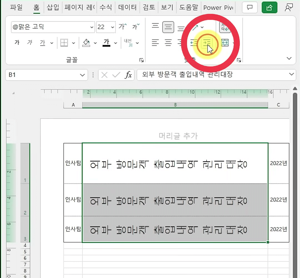Select all cells corner triangle
This screenshot has width=300, height=278.
pyautogui.click(x=13, y=93)
